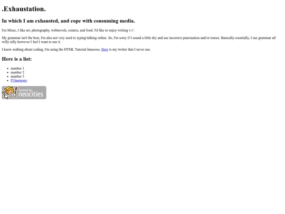
Task: Click "is my twitter that I never use" text
Action: click(130, 50)
